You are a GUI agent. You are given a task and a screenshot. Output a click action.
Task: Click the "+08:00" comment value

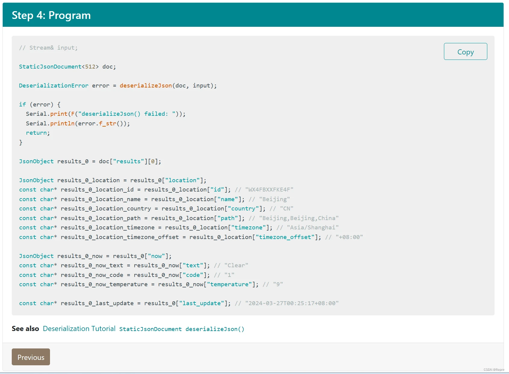pos(349,237)
